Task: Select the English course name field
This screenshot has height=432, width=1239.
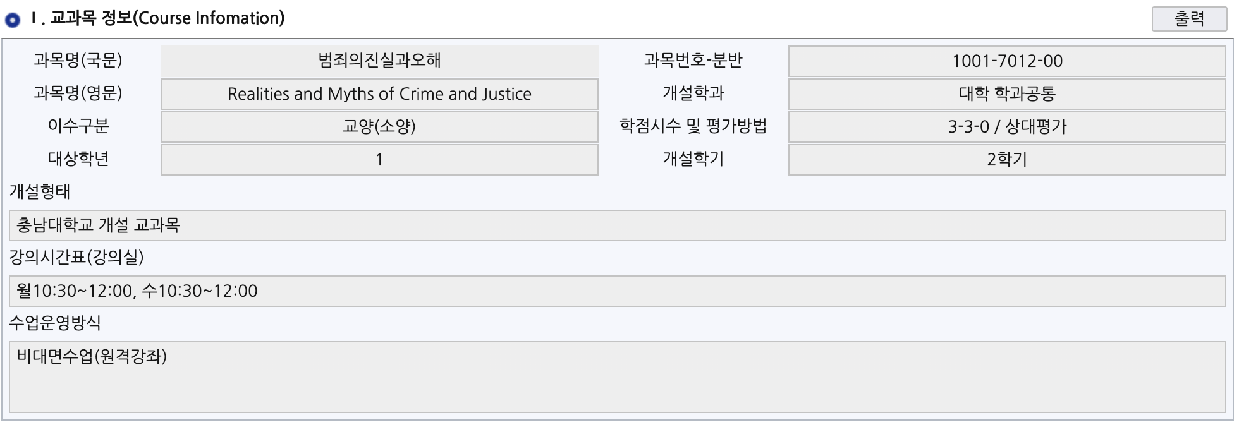Action: click(x=379, y=94)
